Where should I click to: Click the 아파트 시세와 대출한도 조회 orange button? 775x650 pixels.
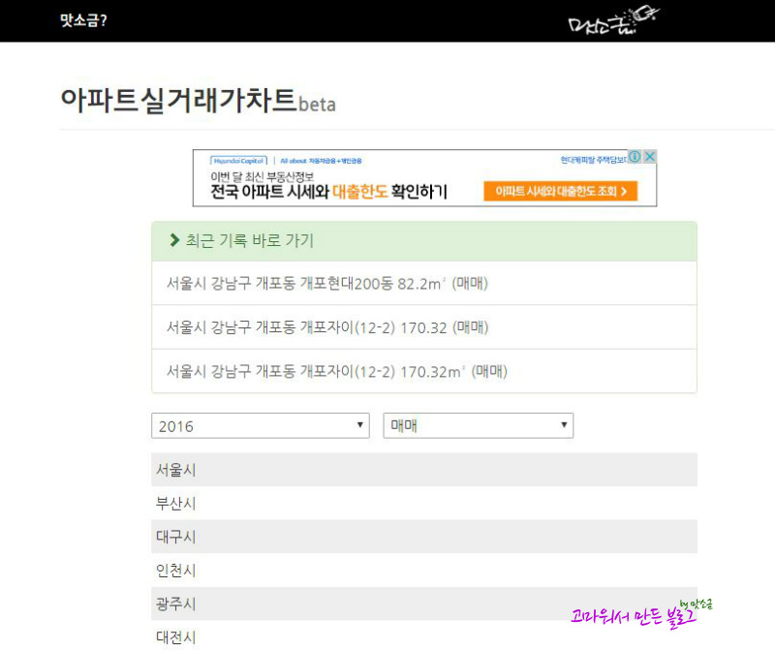[561, 191]
